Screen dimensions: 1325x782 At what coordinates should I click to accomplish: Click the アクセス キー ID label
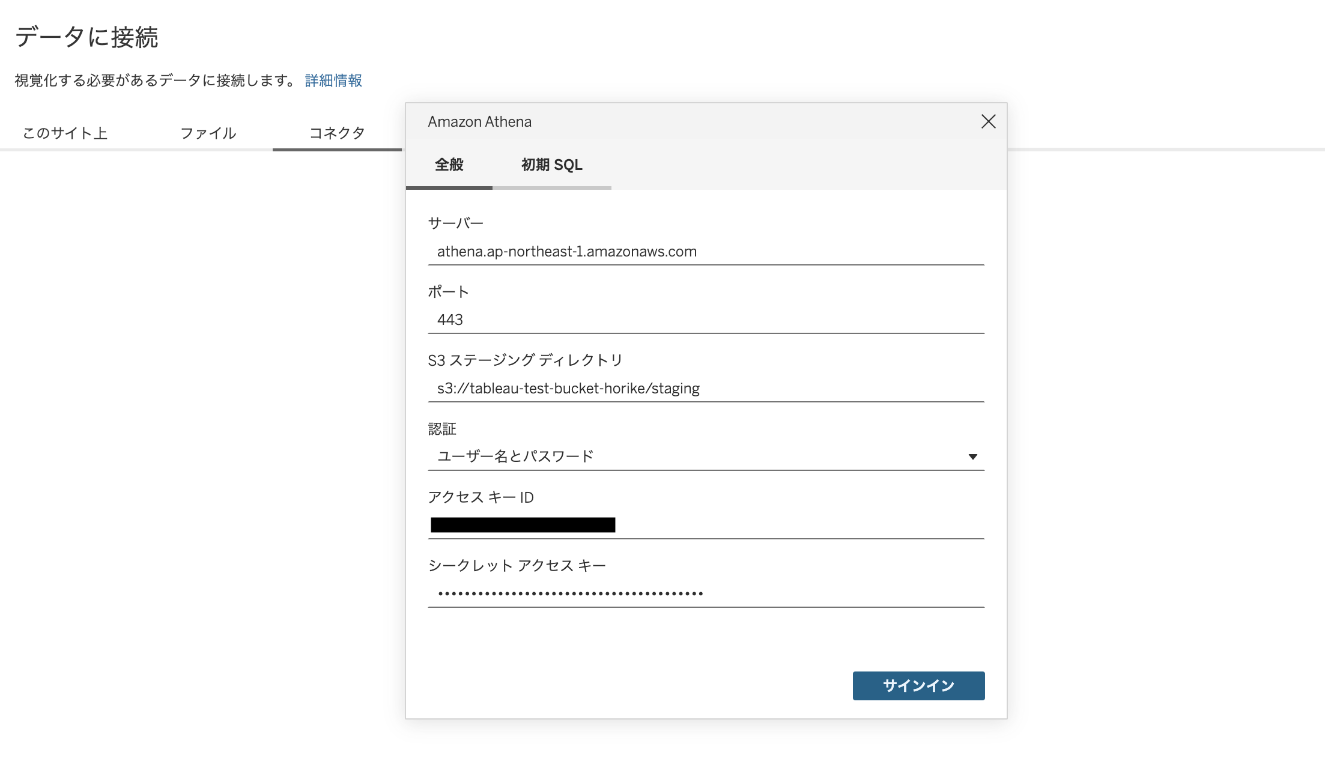(x=481, y=497)
